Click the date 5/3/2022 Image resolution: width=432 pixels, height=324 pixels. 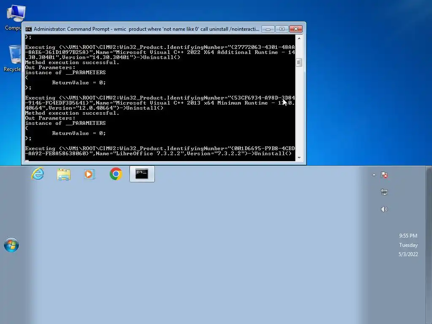point(408,254)
